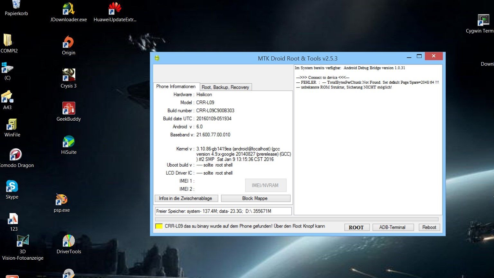Click the MTK Droid Tools title bar icon
Image resolution: width=494 pixels, height=278 pixels.
click(157, 58)
